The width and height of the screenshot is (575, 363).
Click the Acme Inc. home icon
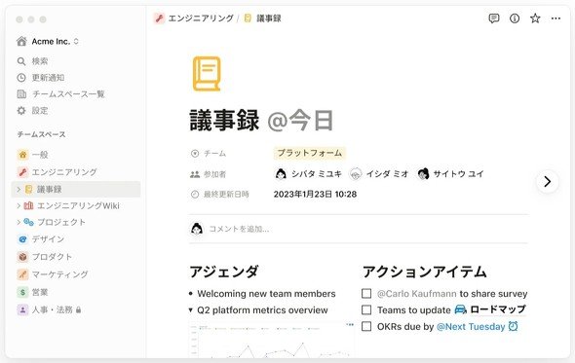[x=21, y=42]
